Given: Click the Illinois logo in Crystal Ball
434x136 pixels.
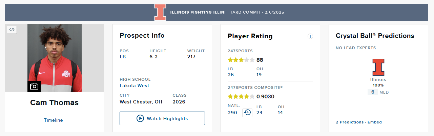Looking at the screenshot, I should click(378, 67).
